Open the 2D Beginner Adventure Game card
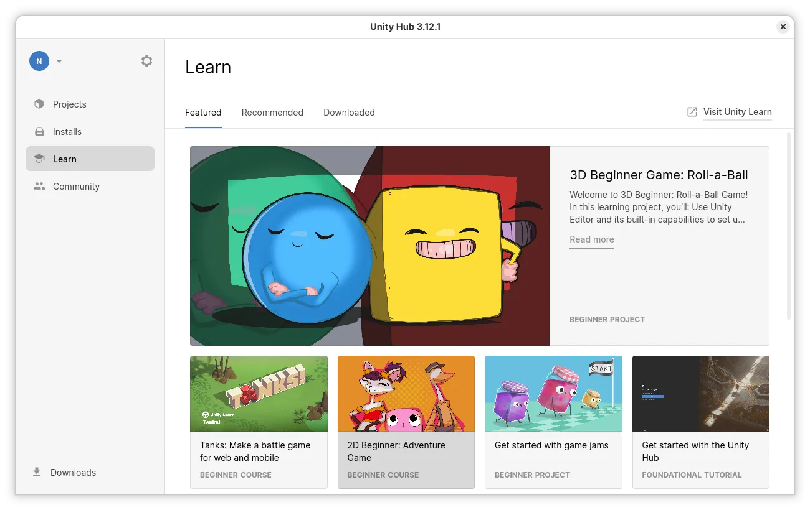 (x=406, y=422)
